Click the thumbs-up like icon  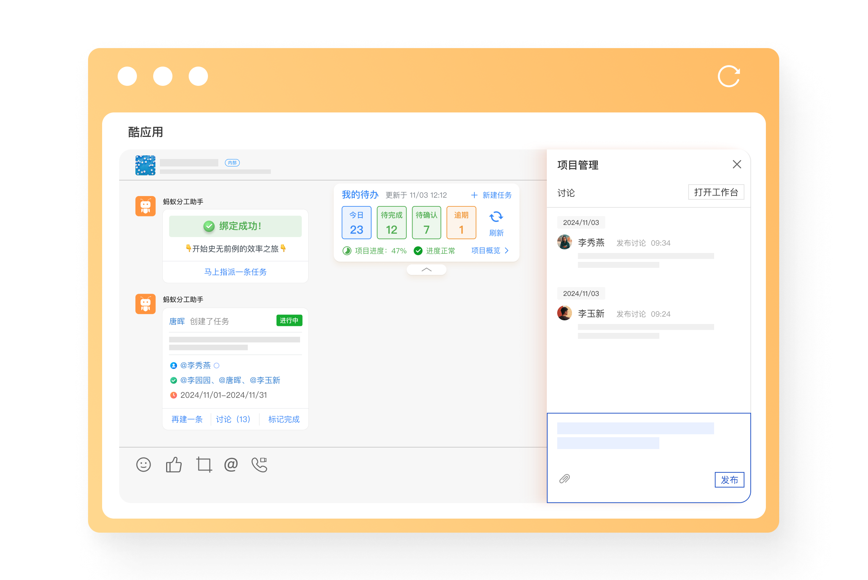click(174, 465)
